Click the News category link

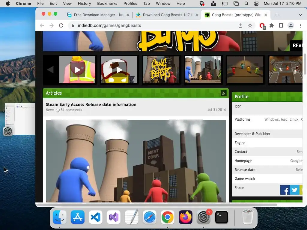click(x=50, y=110)
